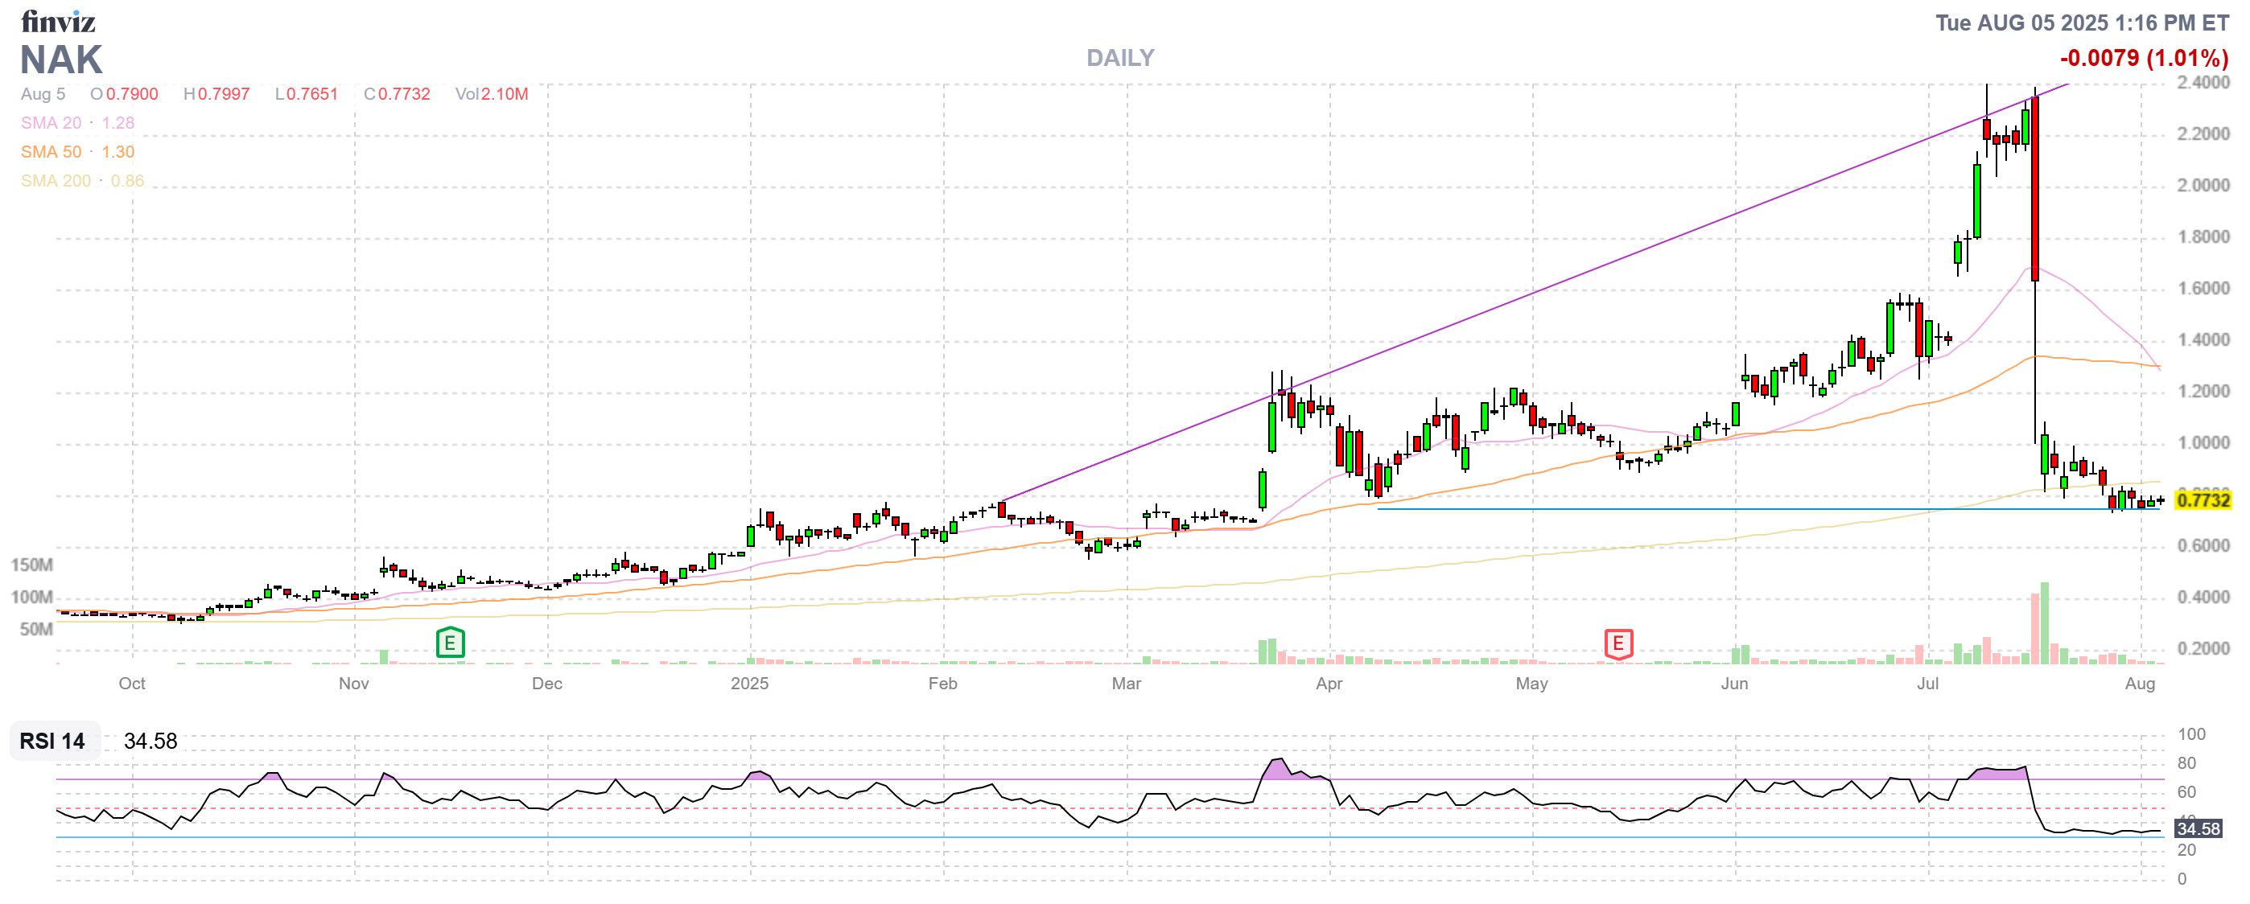Click the red earnings E marker
This screenshot has width=2250, height=904.
pos(1617,644)
